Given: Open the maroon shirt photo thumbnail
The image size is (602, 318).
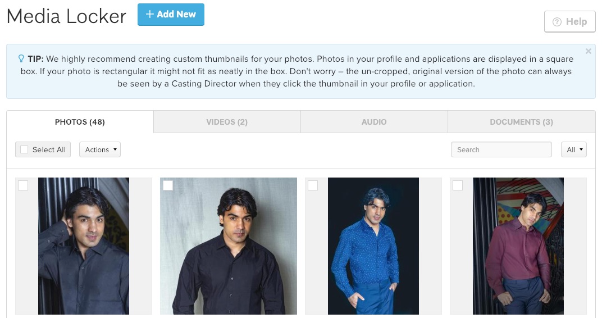Looking at the screenshot, I should tap(518, 247).
